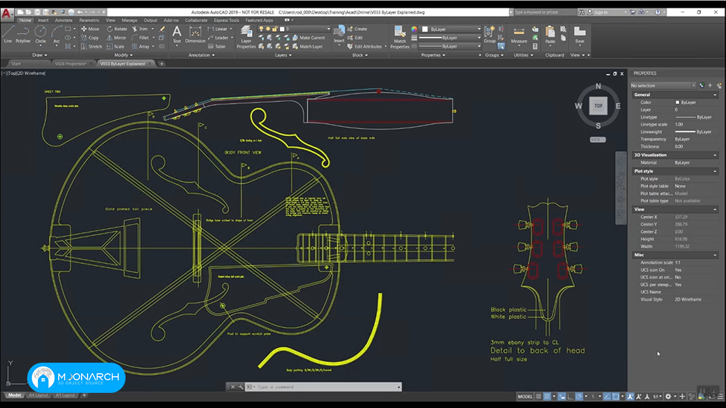Choose the Copy command
This screenshot has width=726, height=408.
[x=90, y=38]
